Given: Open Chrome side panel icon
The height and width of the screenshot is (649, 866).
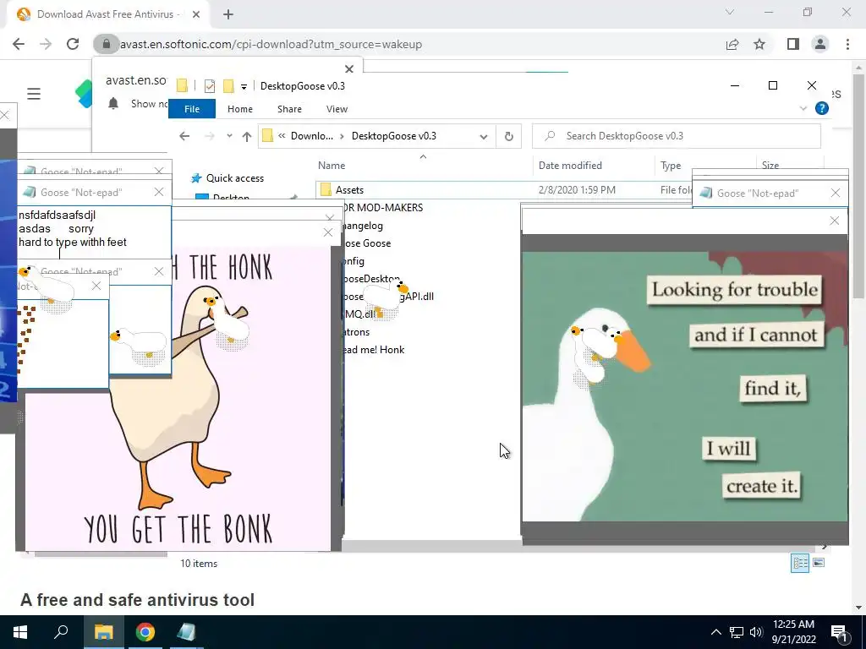Looking at the screenshot, I should point(793,44).
